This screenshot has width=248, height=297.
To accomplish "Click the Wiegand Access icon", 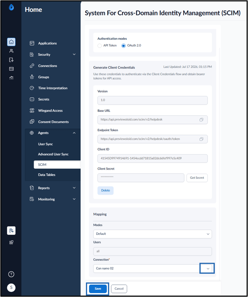I will pos(32,111).
